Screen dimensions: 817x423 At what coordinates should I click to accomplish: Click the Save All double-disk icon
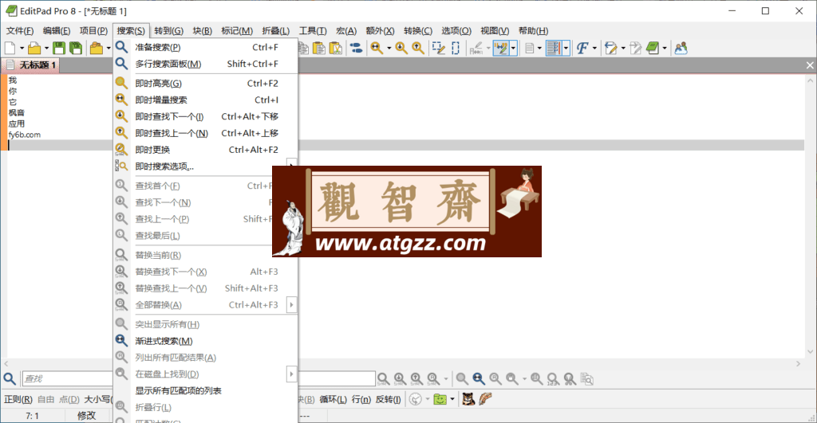point(76,49)
